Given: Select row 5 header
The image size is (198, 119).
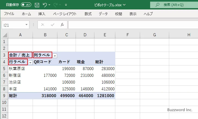Looking at the screenshot, I should (x=4, y=69).
